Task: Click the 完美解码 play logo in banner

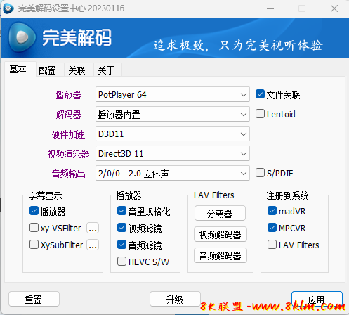Action: [x=22, y=37]
